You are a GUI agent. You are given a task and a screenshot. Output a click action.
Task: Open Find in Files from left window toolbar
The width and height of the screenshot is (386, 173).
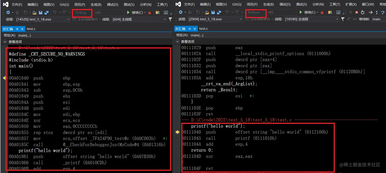(158, 13)
